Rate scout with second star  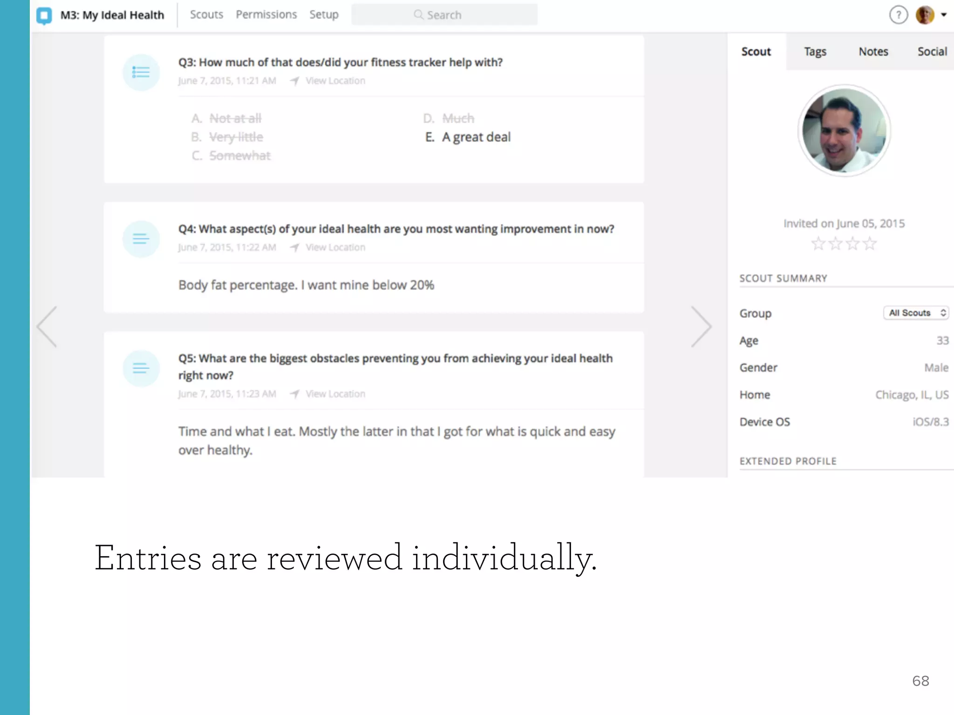pos(836,243)
